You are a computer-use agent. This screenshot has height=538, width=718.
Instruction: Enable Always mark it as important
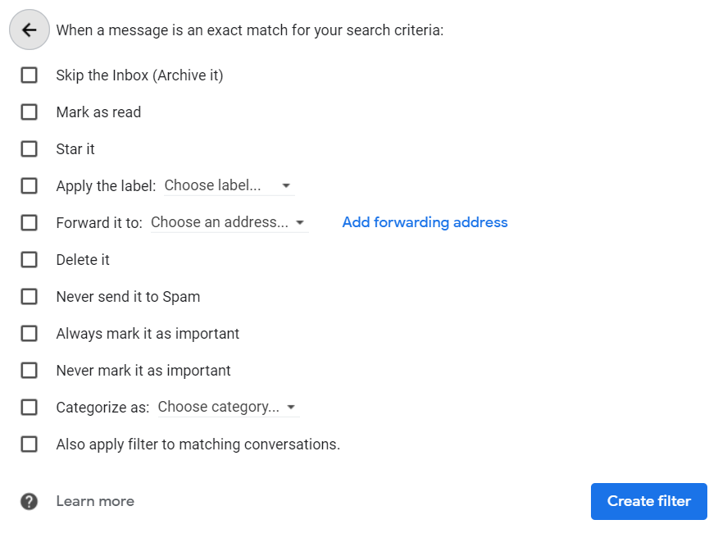pos(30,334)
